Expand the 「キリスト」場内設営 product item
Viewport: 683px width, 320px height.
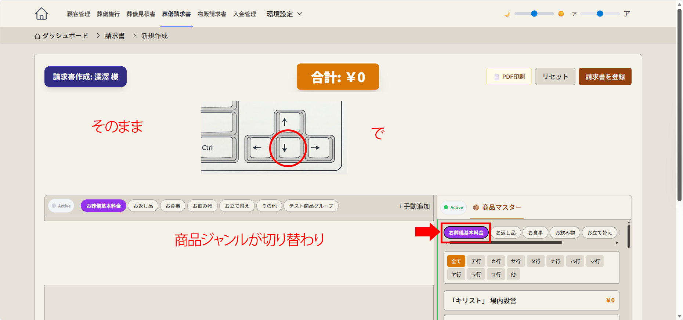pyautogui.click(x=531, y=301)
